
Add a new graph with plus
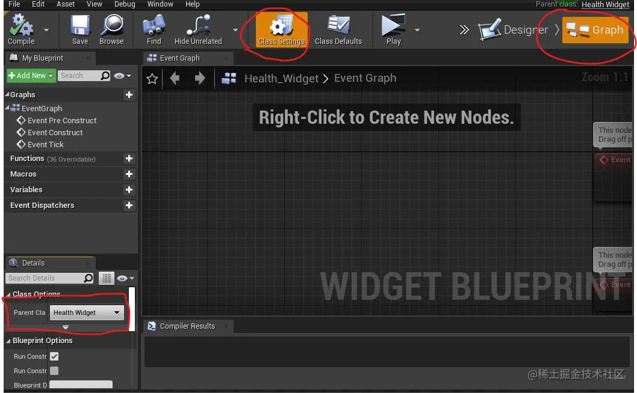[129, 94]
